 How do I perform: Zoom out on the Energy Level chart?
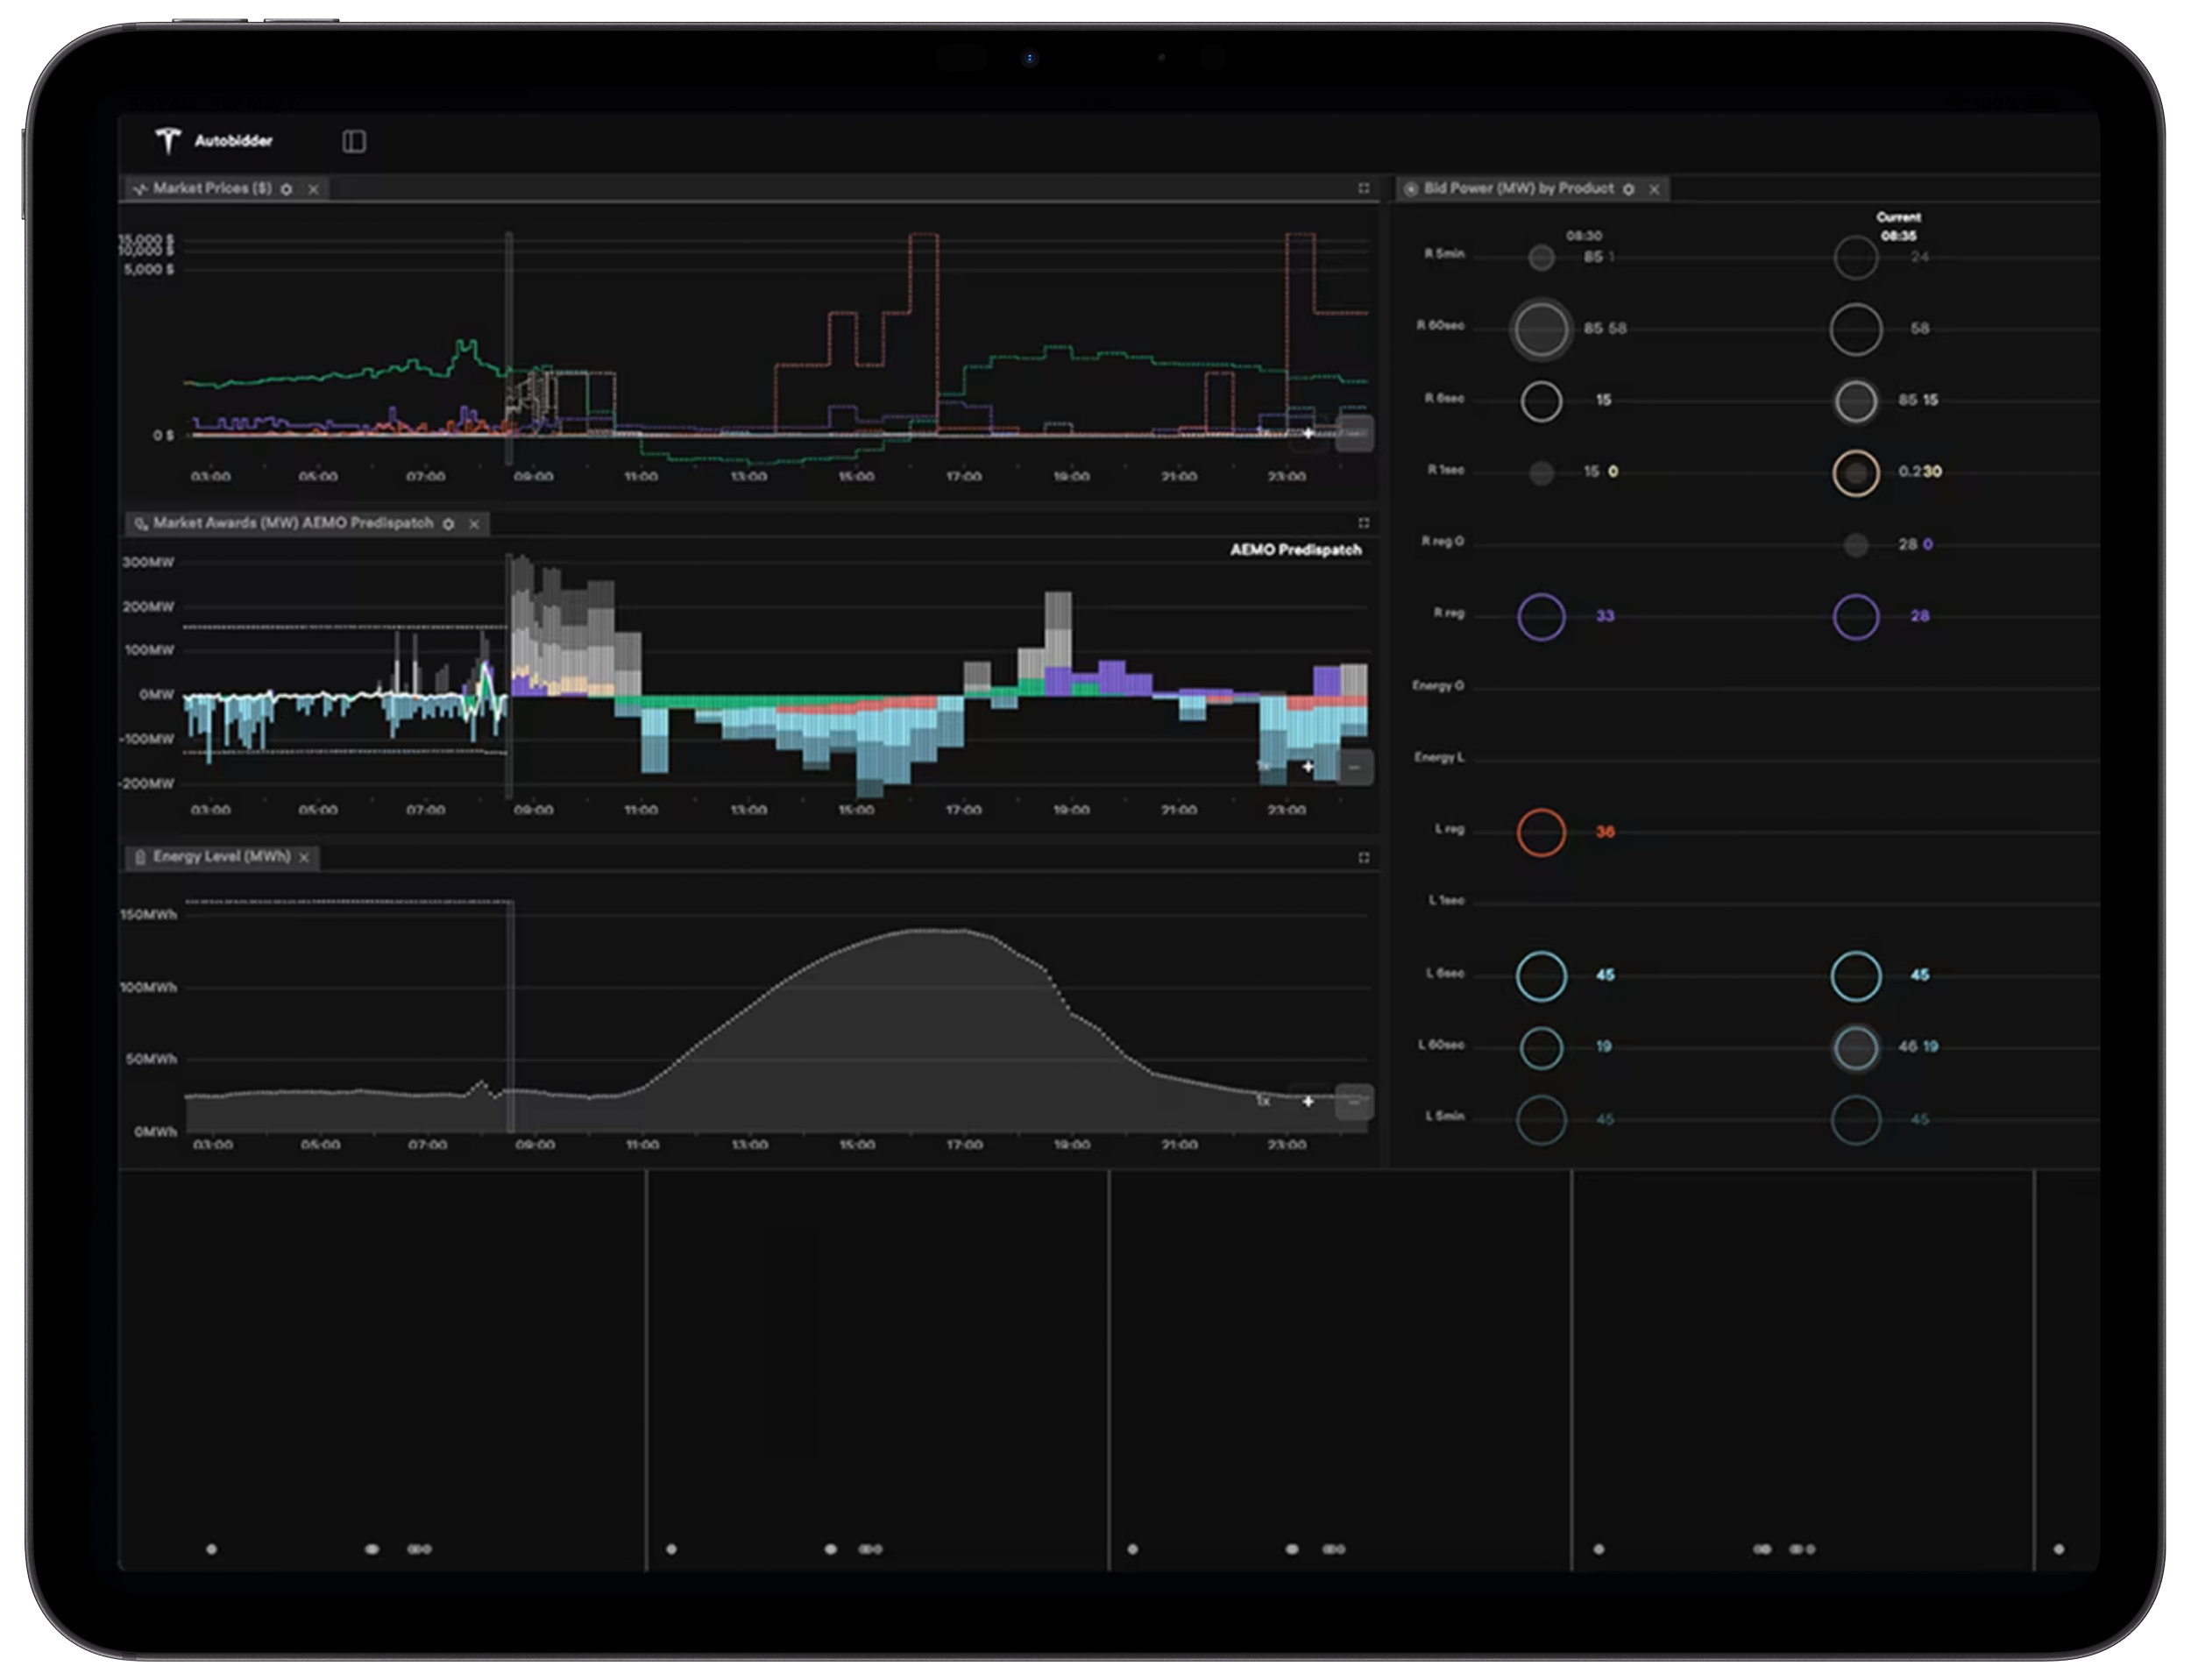point(1354,1102)
